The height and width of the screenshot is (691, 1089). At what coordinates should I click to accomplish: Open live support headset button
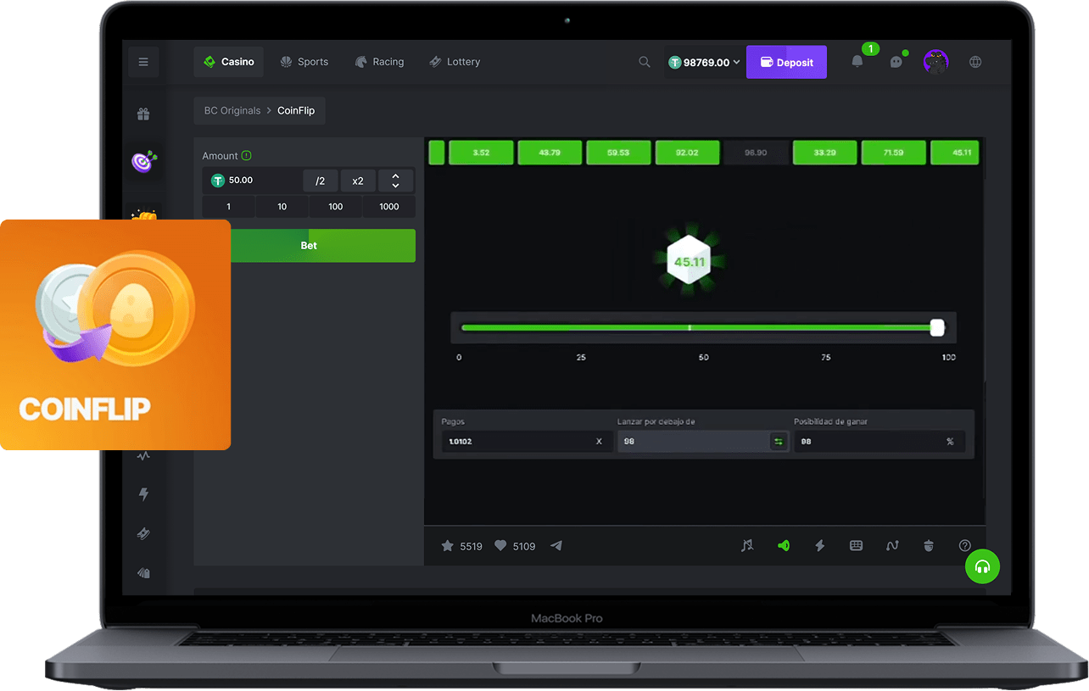pos(982,566)
